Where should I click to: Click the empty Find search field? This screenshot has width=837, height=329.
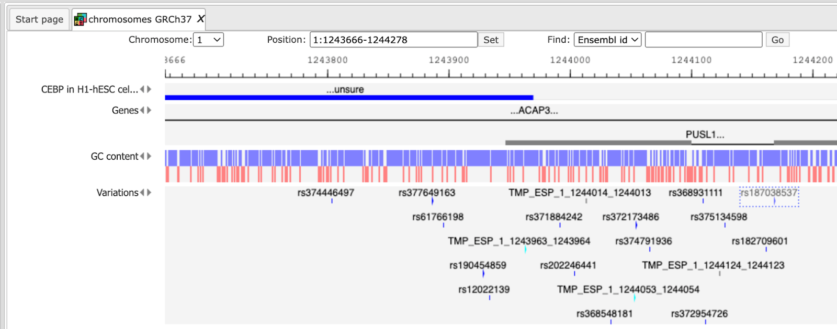click(x=704, y=40)
